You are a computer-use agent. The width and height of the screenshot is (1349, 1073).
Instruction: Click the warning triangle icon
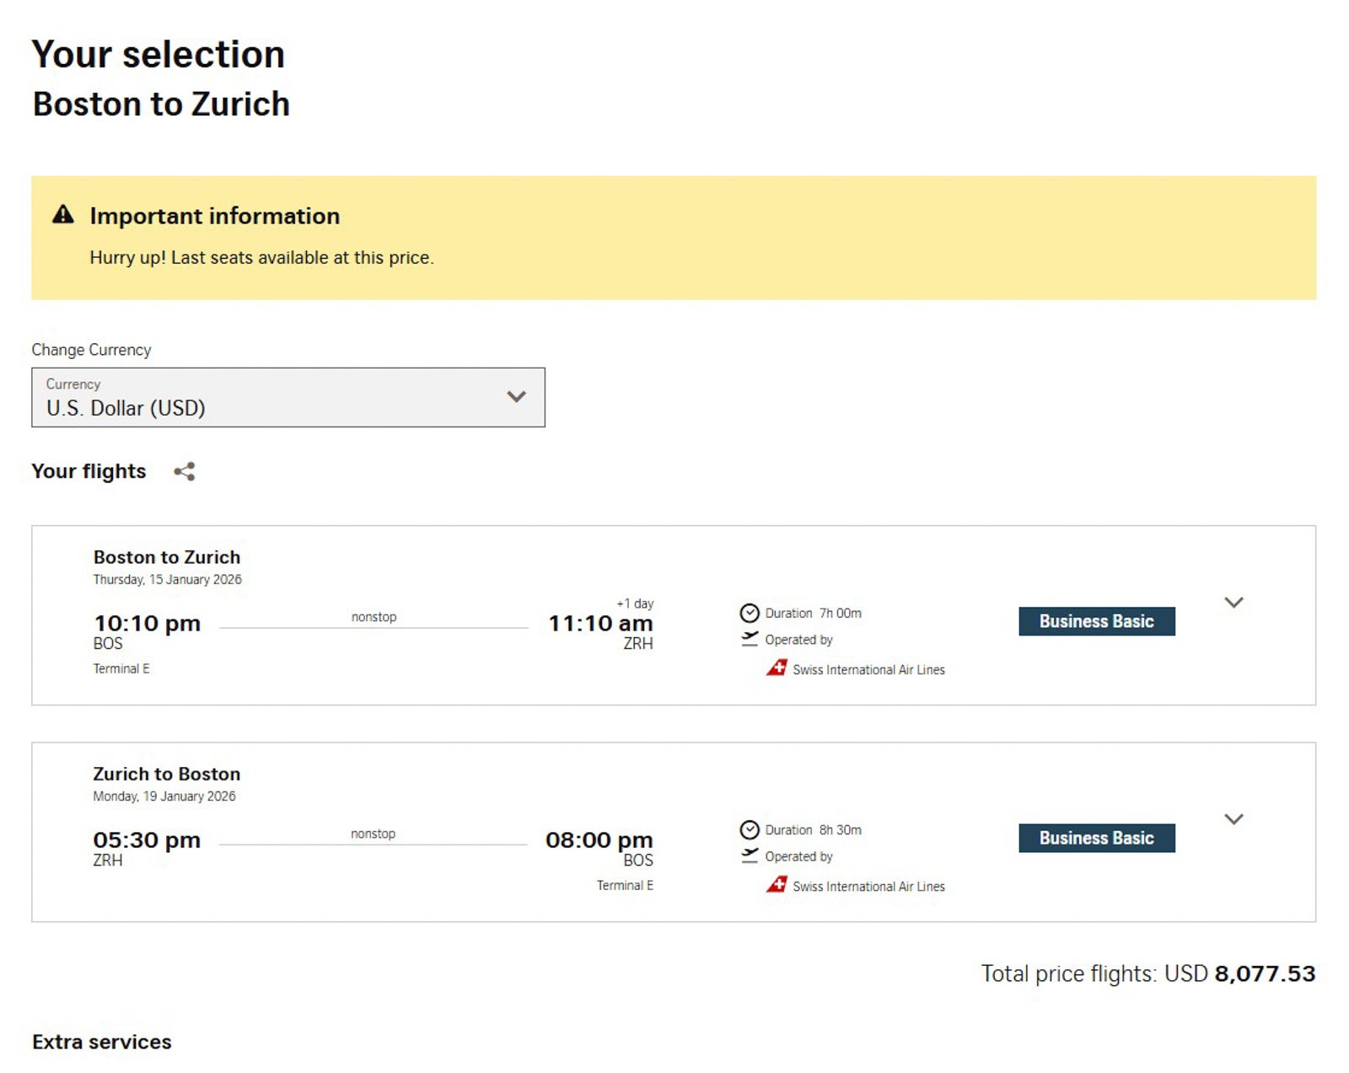(63, 215)
